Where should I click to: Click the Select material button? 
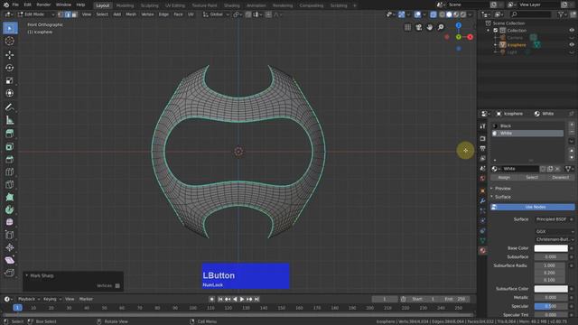(x=532, y=177)
